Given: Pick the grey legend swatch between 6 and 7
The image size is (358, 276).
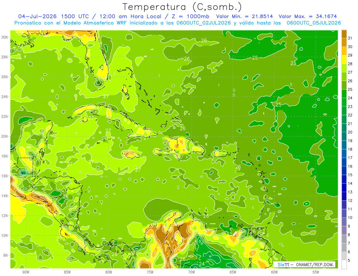Looking at the screenshot, I should (344, 247).
